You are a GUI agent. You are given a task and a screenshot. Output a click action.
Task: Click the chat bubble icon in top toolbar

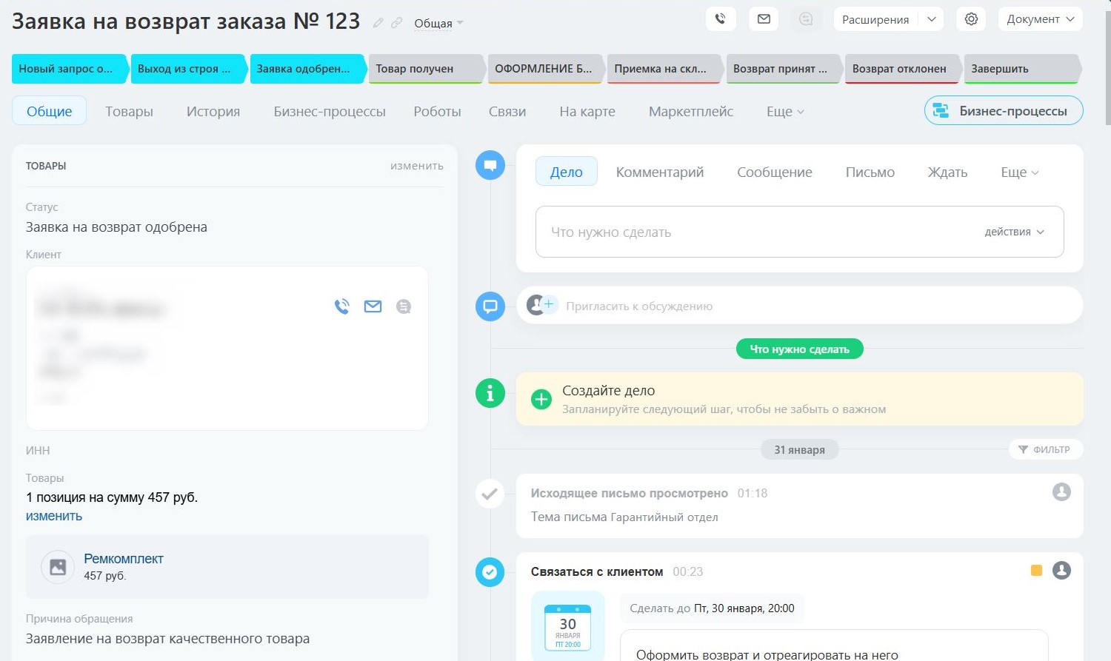807,19
